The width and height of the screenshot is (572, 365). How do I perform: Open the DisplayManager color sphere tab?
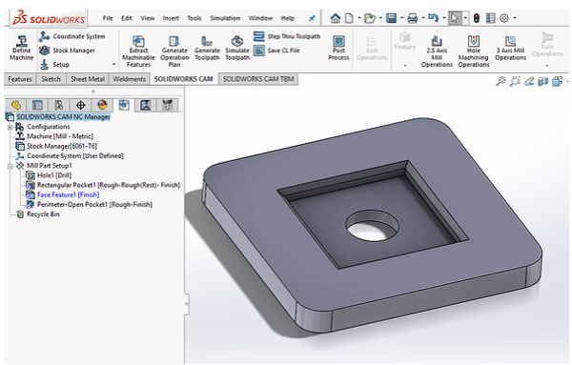[103, 105]
